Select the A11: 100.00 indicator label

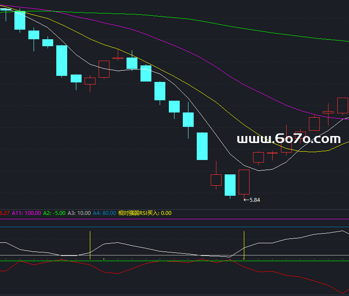coord(26,213)
